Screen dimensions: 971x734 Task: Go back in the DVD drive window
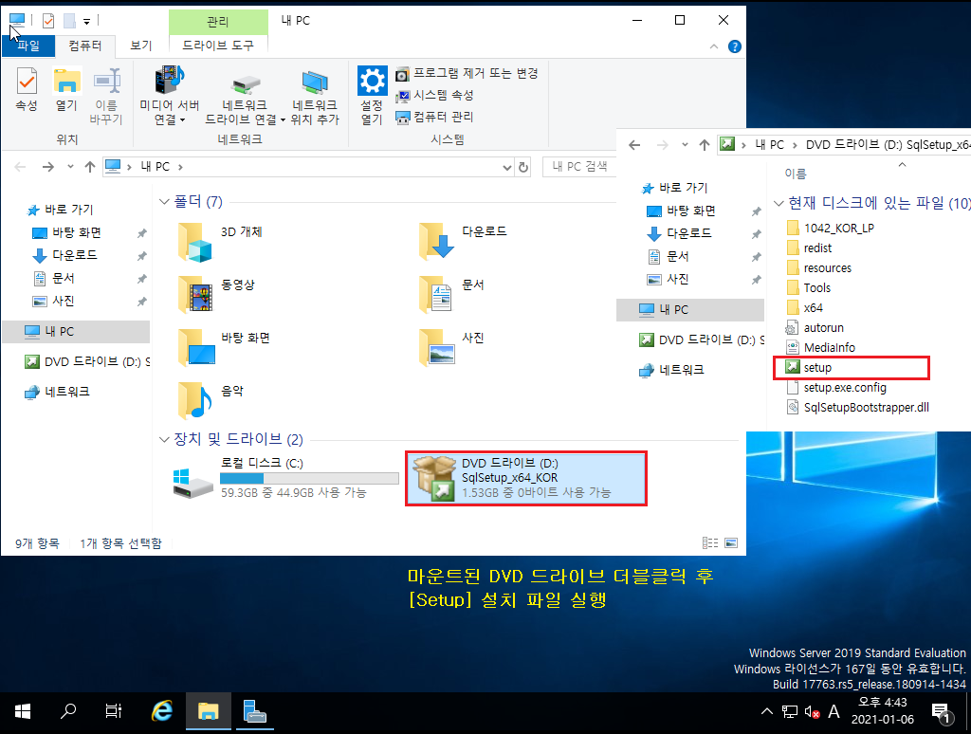click(x=634, y=145)
